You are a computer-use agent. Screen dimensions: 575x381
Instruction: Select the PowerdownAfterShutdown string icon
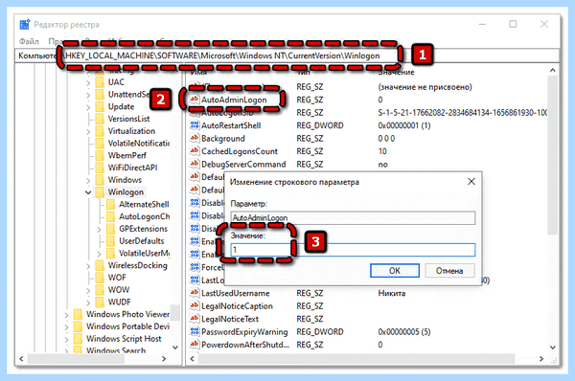click(x=195, y=345)
